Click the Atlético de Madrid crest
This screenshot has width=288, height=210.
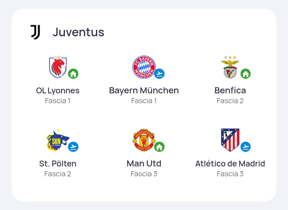pos(230,140)
